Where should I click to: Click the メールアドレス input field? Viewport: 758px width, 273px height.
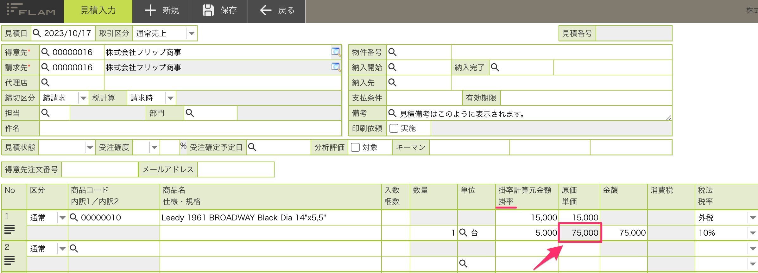tap(236, 169)
